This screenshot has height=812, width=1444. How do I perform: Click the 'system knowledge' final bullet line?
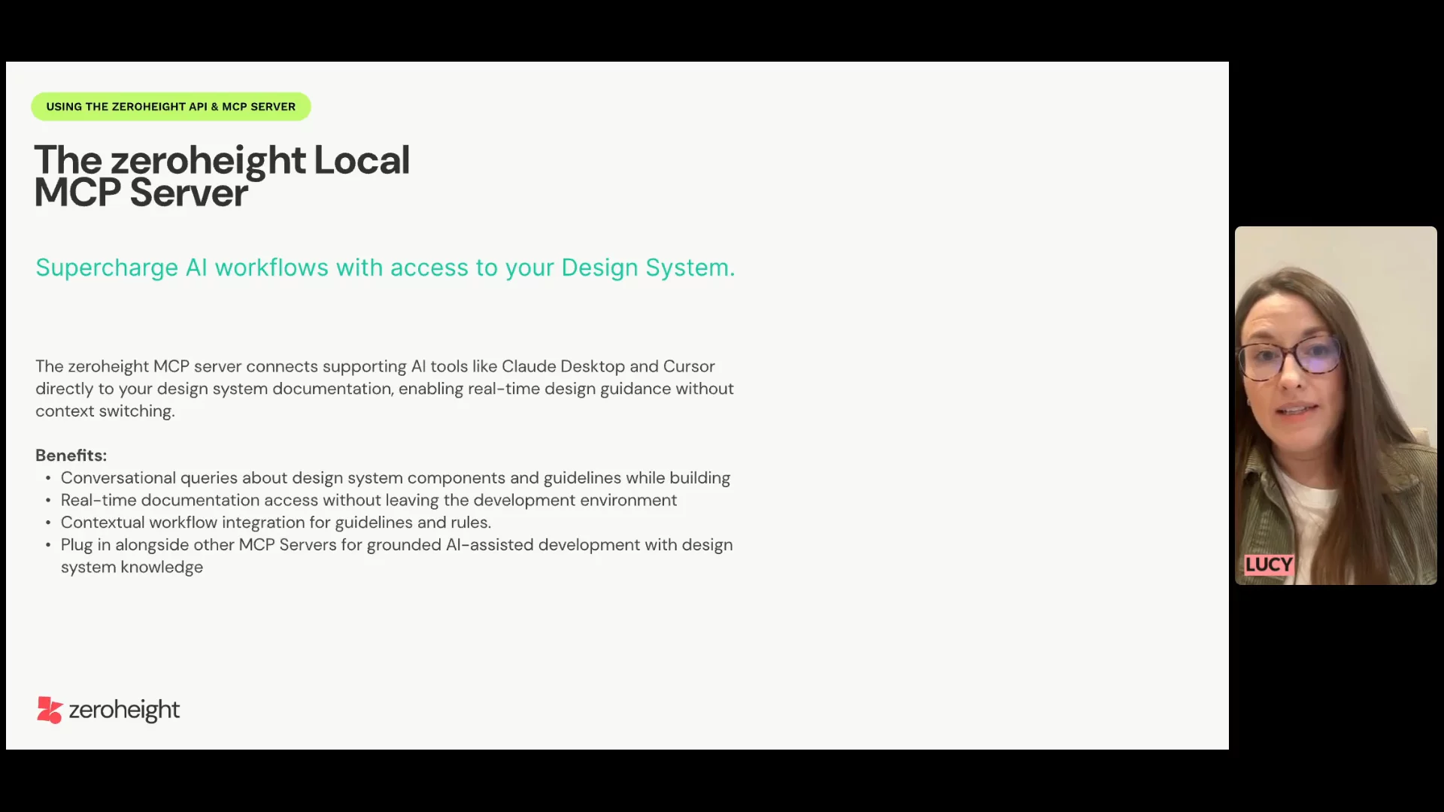pos(132,568)
